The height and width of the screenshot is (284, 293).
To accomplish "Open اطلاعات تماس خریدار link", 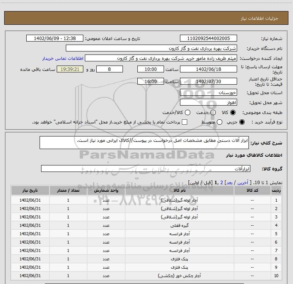I will pos(63,58).
